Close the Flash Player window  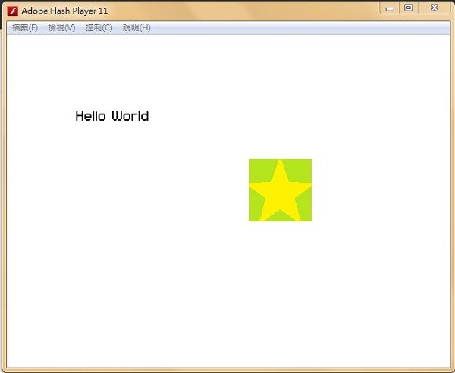[435, 8]
